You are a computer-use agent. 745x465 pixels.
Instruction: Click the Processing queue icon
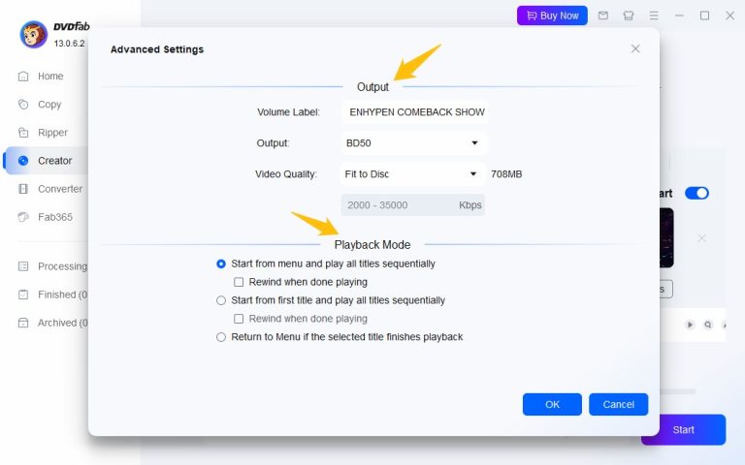23,266
